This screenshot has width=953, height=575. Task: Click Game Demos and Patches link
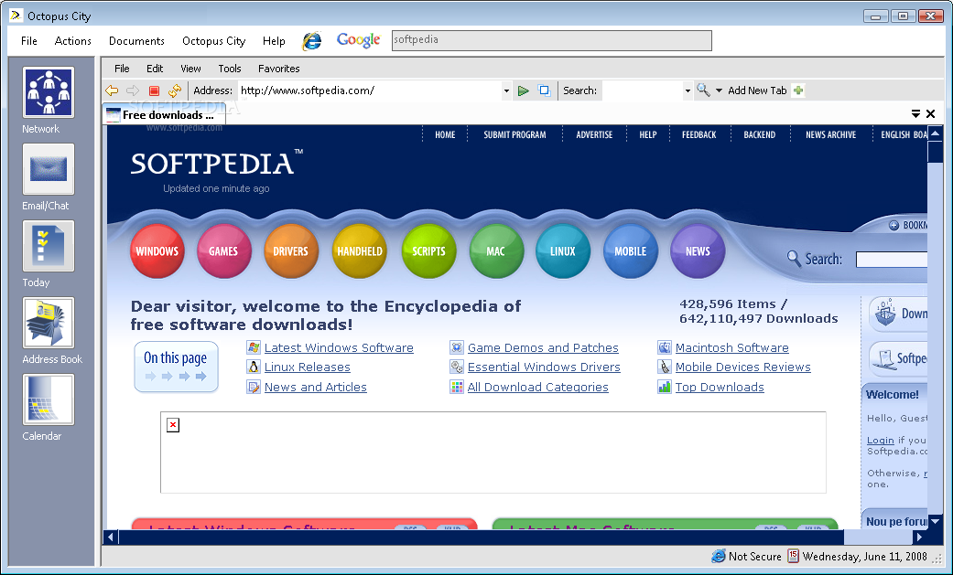point(543,348)
